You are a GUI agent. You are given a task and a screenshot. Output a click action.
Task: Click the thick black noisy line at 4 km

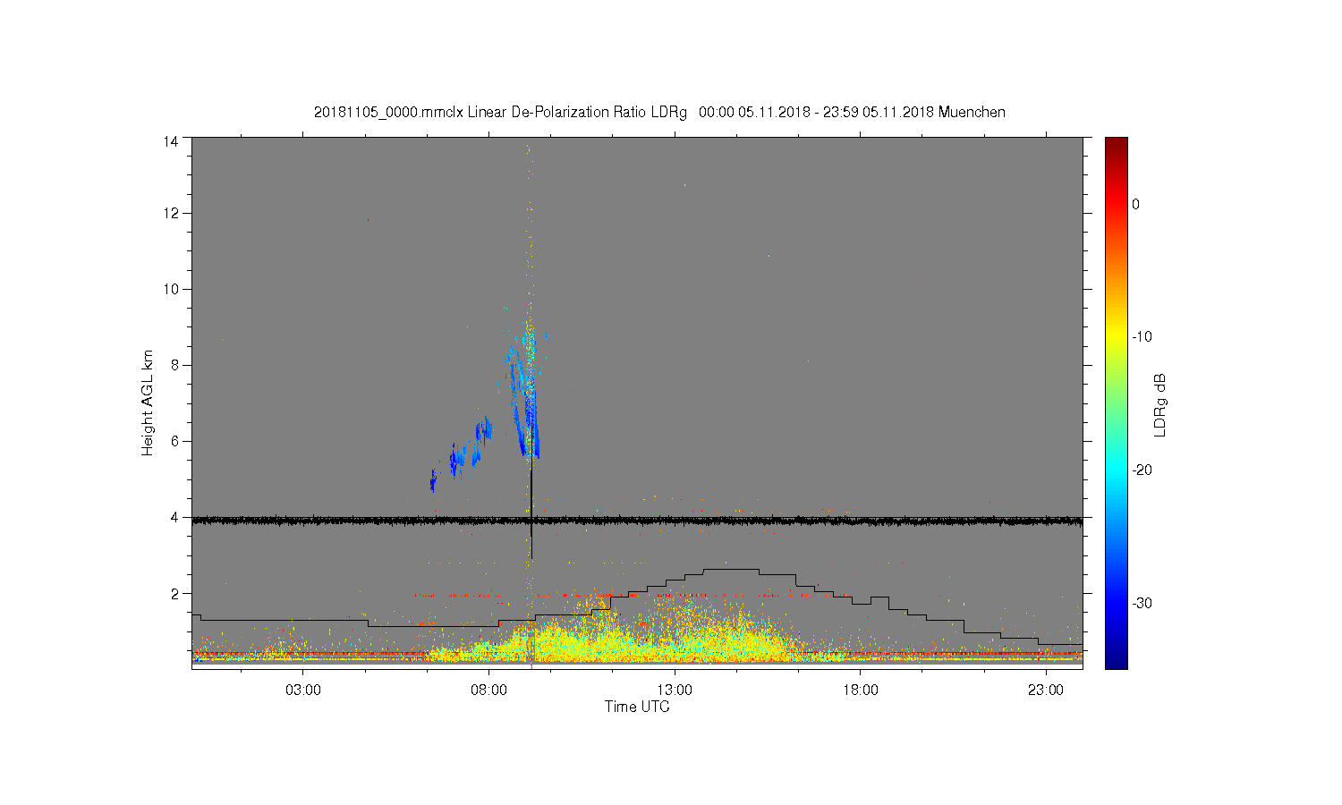tap(637, 520)
